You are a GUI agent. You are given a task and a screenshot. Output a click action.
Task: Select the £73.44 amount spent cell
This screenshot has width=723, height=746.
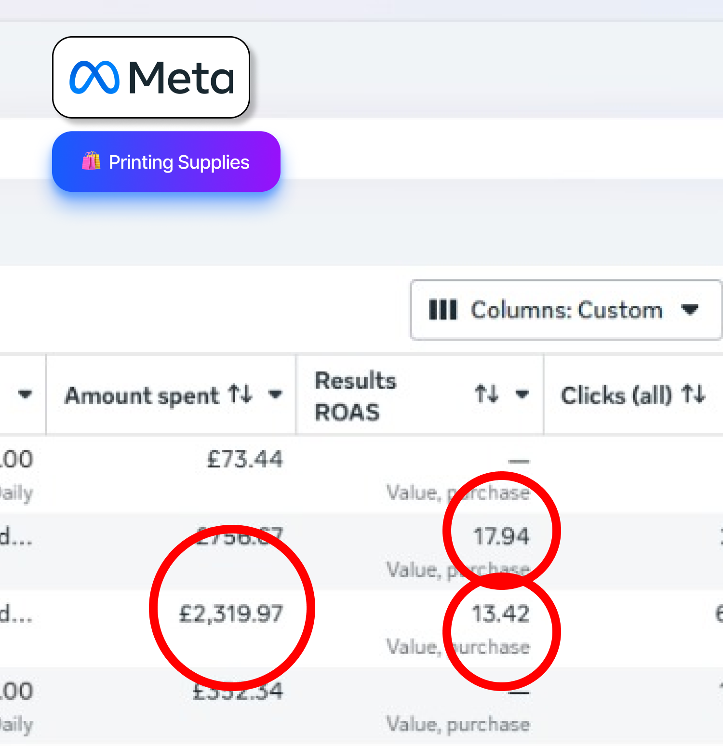pyautogui.click(x=245, y=459)
